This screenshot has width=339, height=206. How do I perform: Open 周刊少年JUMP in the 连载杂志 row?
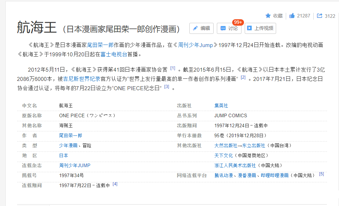[75, 165]
